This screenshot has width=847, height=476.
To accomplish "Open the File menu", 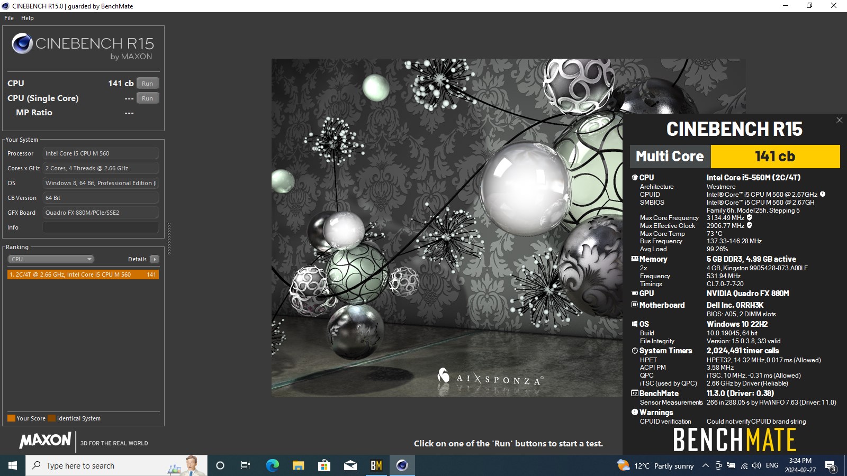I will (x=9, y=18).
